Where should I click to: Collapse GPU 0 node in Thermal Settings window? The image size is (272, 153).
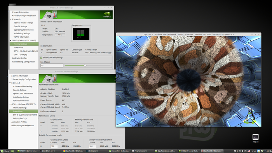point(10,40)
